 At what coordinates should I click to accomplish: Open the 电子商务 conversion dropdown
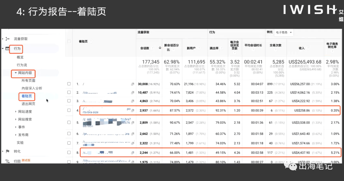(284, 33)
